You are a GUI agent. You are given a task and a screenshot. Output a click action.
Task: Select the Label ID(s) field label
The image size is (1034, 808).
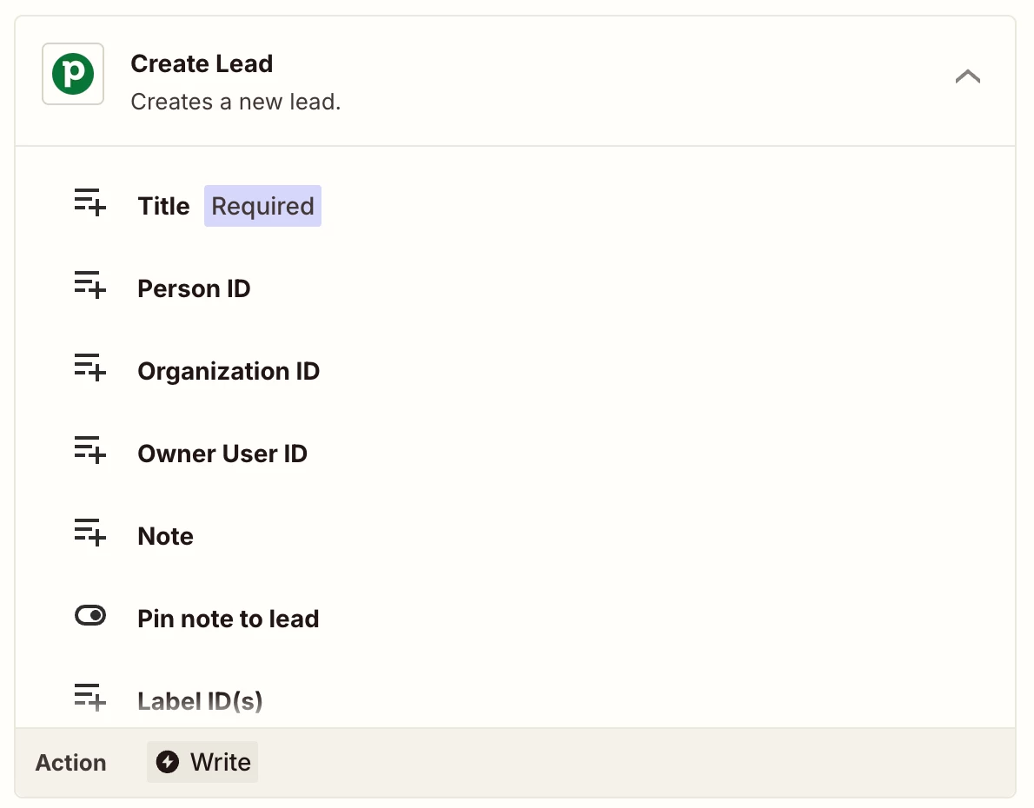click(x=200, y=700)
